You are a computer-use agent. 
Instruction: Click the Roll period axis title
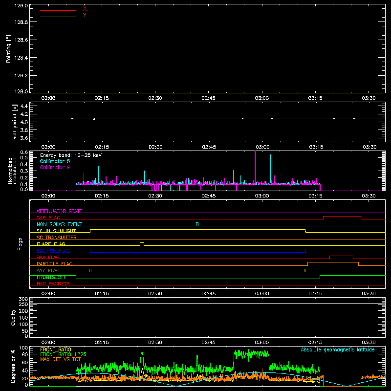15,122
